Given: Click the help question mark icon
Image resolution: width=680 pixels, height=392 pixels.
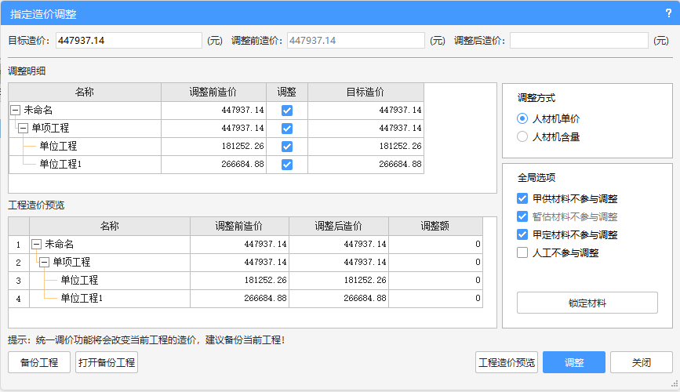Looking at the screenshot, I should tap(668, 13).
